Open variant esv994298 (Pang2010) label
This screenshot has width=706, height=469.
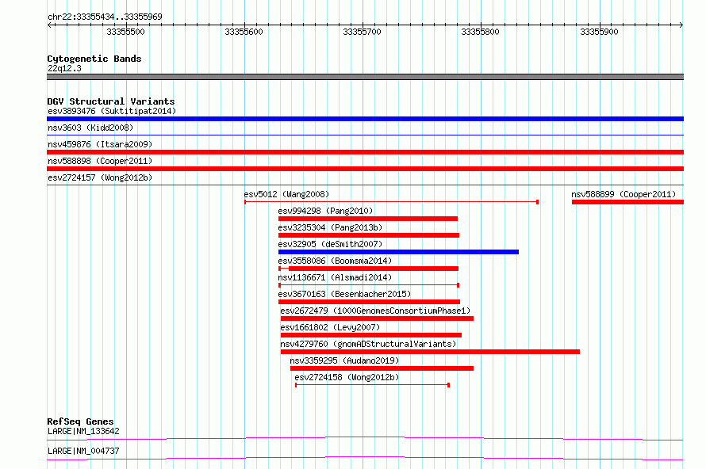point(325,211)
